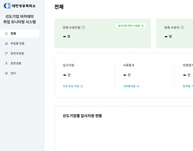Click the 훈련생별 person icon
The width and height of the screenshot is (193, 151).
(6, 63)
